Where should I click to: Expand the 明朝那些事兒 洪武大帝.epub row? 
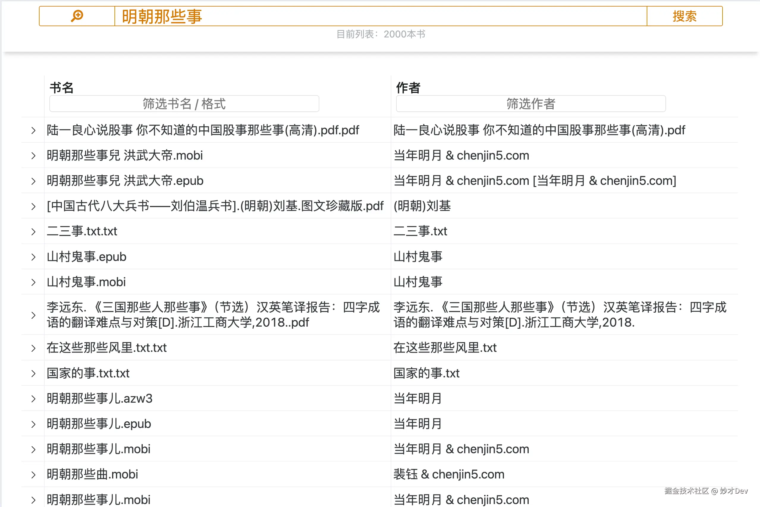point(33,181)
